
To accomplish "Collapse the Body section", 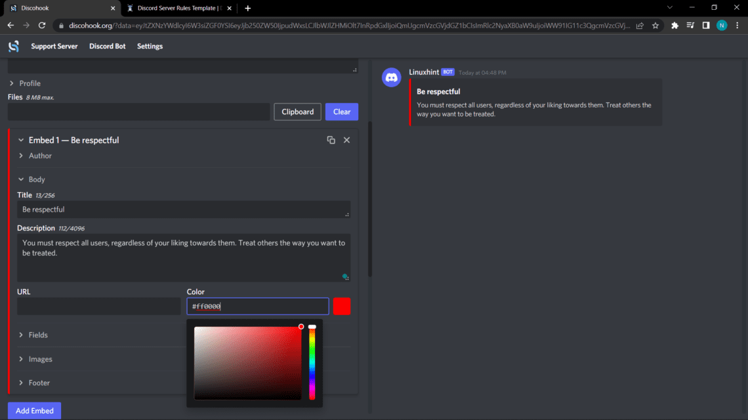I will 31,180.
